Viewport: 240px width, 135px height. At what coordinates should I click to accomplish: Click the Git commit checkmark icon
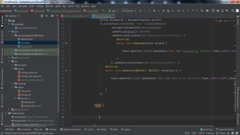(188, 11)
